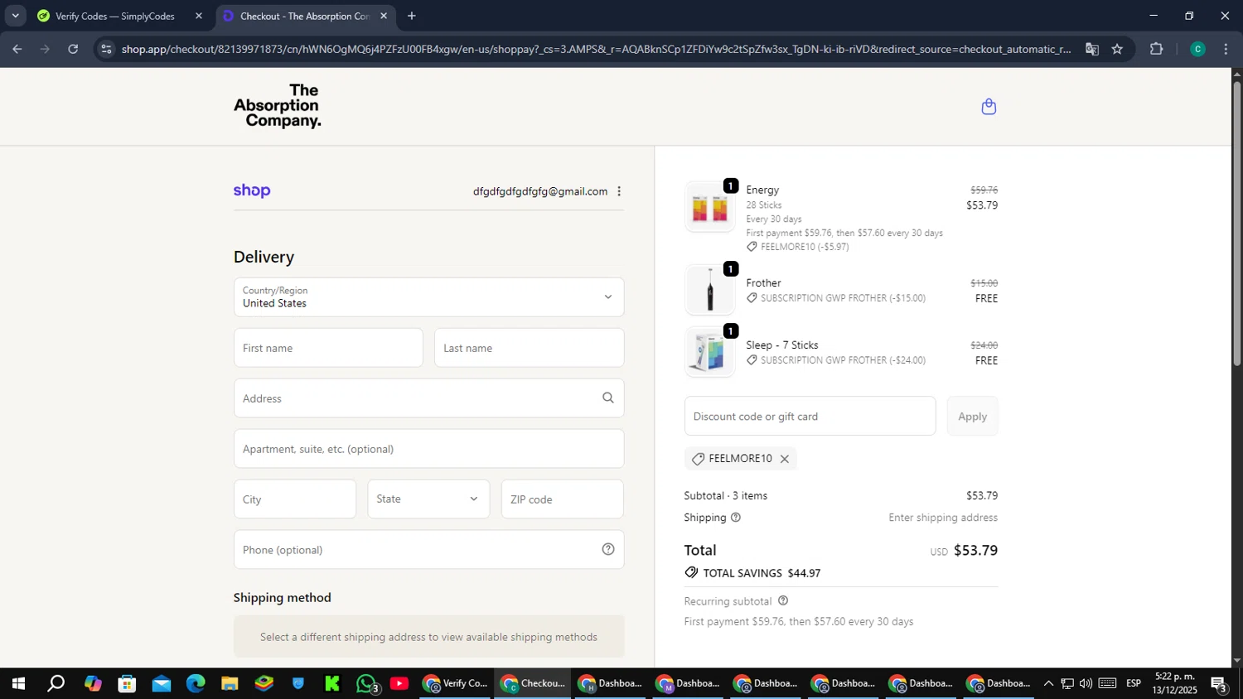
Task: Open the Chrome tab search dropdown
Action: click(x=15, y=16)
